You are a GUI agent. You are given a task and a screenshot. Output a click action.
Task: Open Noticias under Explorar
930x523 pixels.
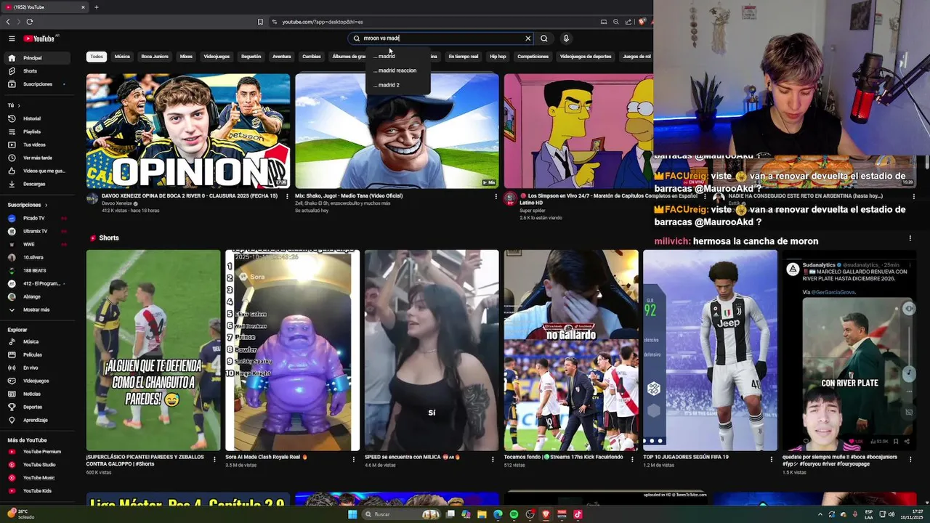pyautogui.click(x=39, y=394)
